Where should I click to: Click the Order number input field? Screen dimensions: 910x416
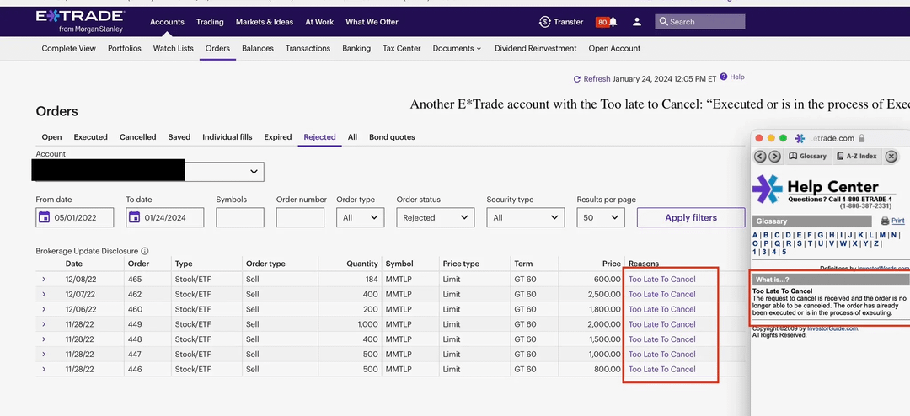coord(300,217)
